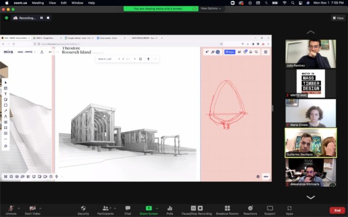Viewport: 348px width, 217px height.
Task: Expand audio options arrow next to Unmute
Action: (x=19, y=208)
